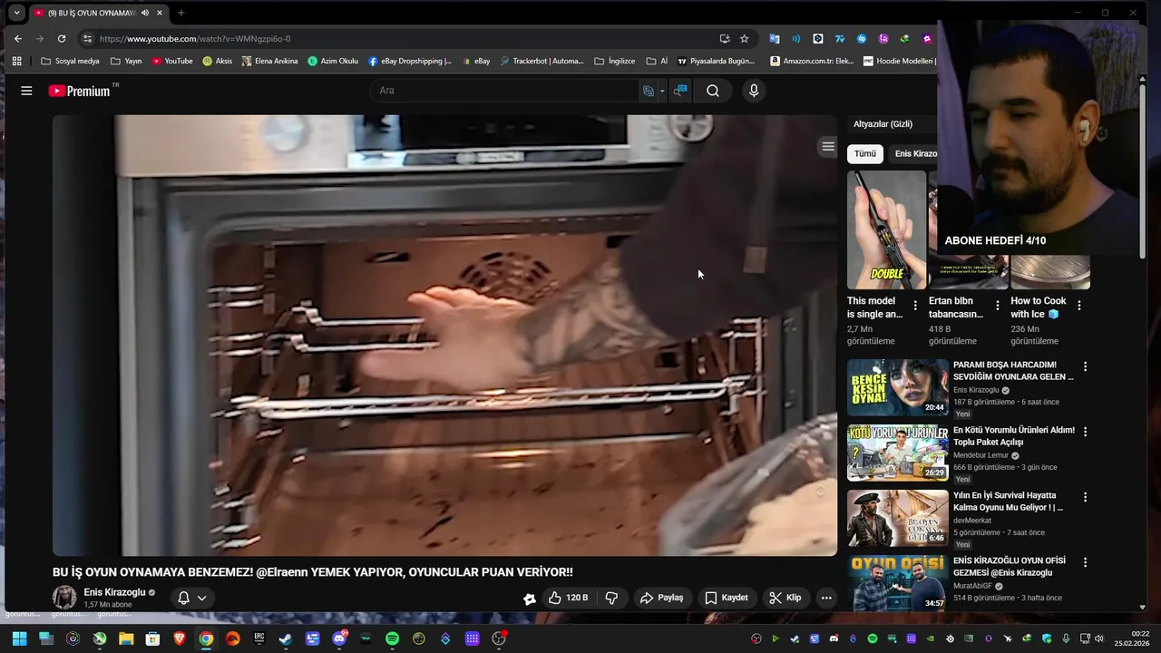Open the tab search dropdown arrow

[16, 13]
